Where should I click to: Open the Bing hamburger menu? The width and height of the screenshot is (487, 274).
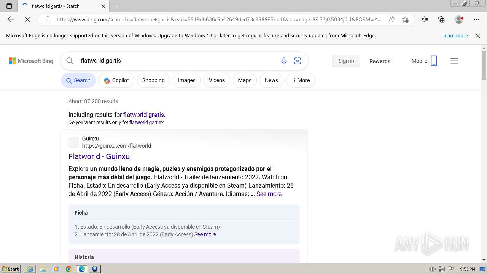[x=454, y=61]
